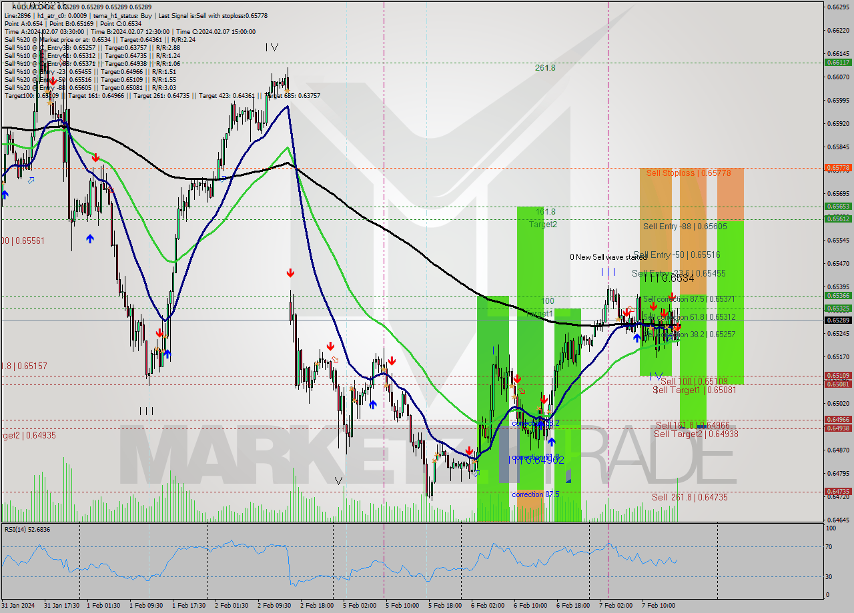Image resolution: width=854 pixels, height=613 pixels.
Task: Click the 'Sell Target1 | 0.65081' label
Action: coord(695,390)
